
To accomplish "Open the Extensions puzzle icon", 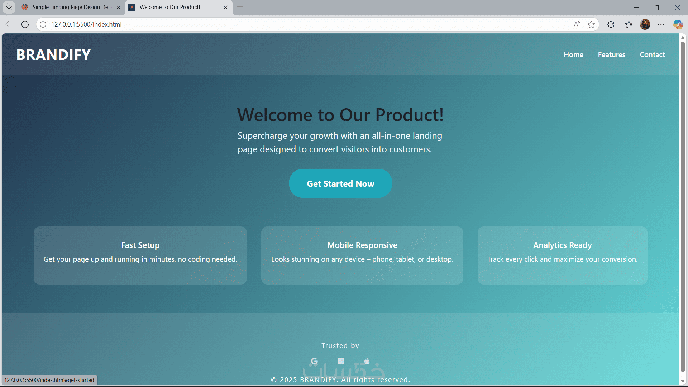I will [611, 24].
